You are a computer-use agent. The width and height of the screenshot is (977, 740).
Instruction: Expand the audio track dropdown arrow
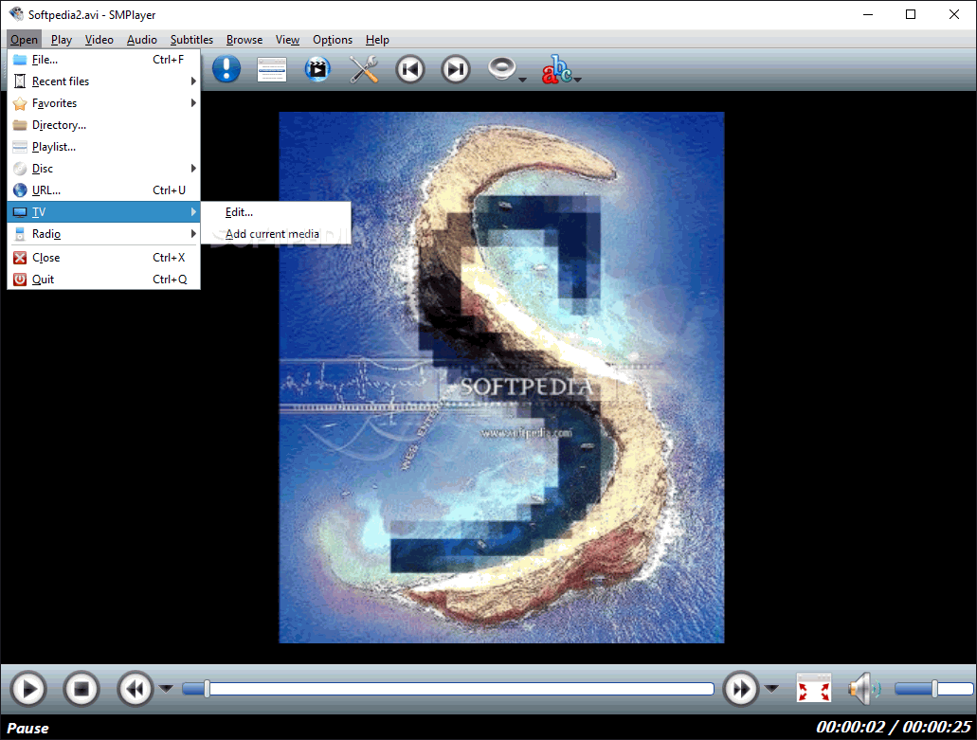[523, 79]
